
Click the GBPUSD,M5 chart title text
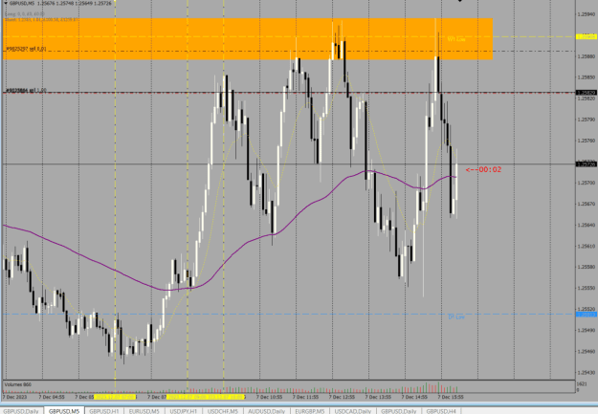(22, 4)
